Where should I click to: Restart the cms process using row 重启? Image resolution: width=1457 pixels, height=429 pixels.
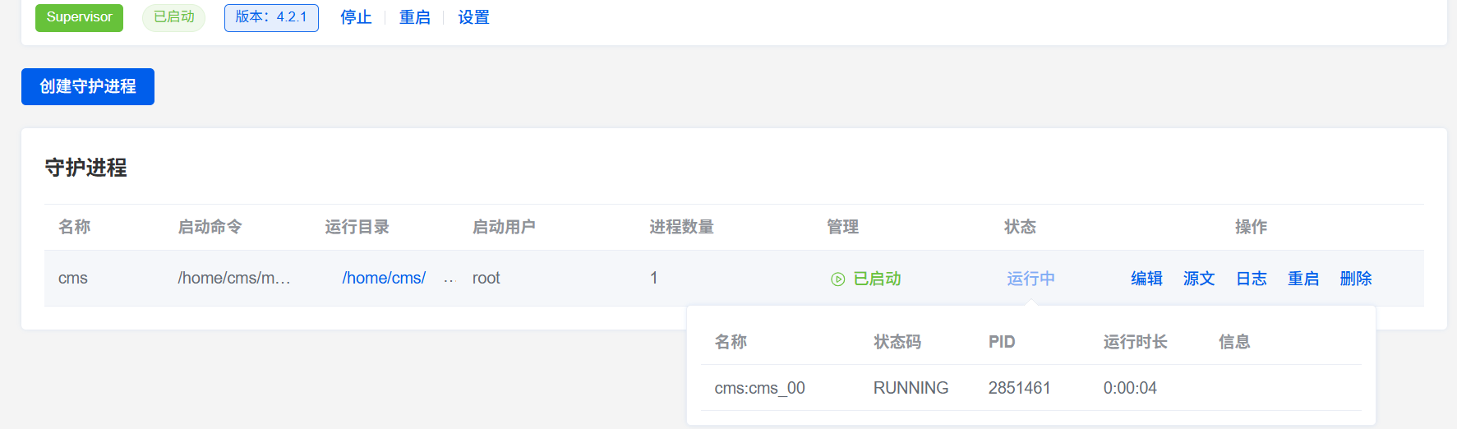(1303, 279)
